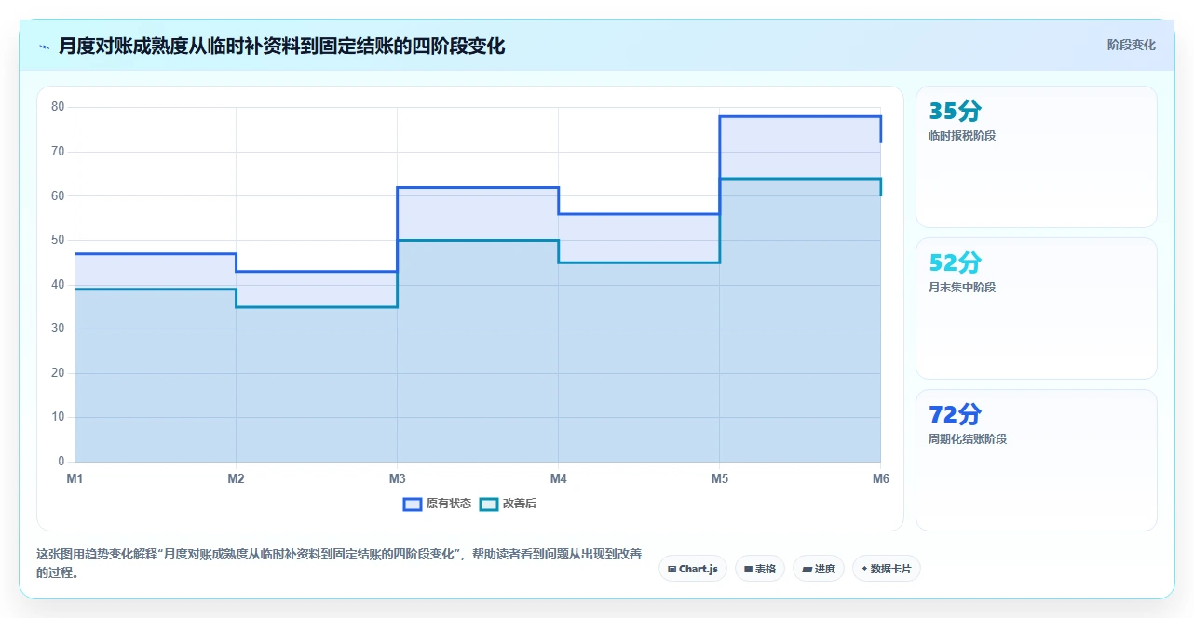Screen dimensions: 1194x618
Task: Click the blue line step at 78 (M5–M6)
Action: point(800,116)
